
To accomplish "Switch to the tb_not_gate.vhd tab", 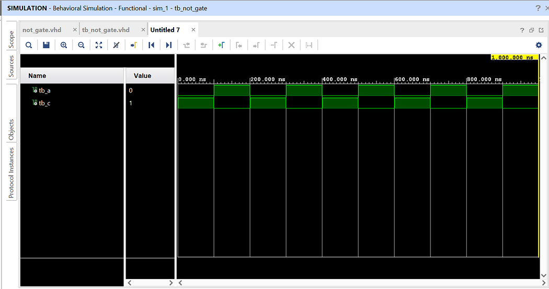I will [x=106, y=30].
